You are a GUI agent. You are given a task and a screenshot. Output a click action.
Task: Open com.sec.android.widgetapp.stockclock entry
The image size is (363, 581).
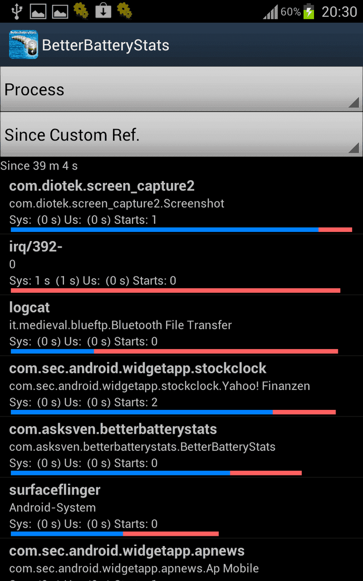182,386
